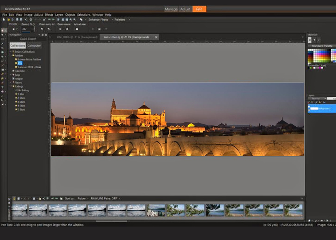Click the zoom in magnifier icon

tap(49, 29)
